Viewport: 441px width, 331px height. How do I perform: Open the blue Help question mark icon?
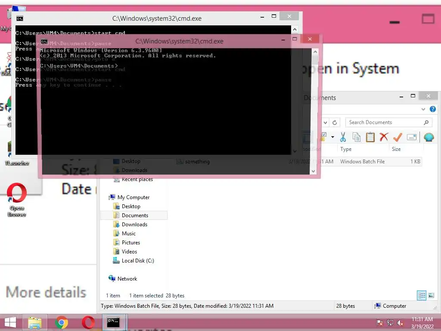[432, 109]
